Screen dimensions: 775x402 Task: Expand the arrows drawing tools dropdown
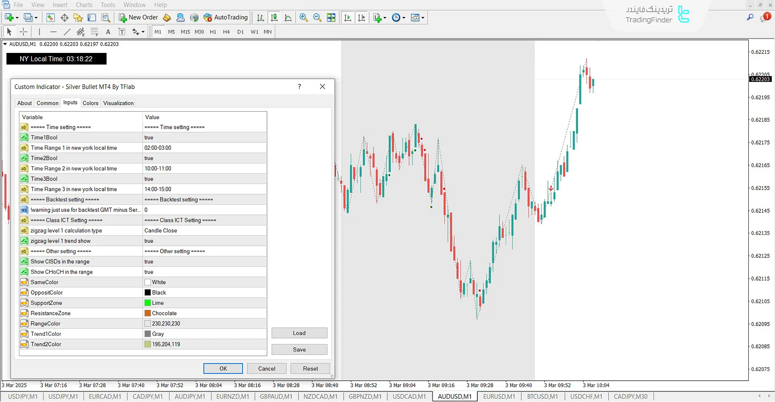[142, 31]
